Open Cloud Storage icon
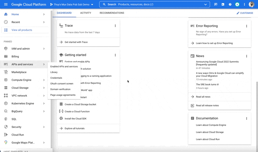This screenshot has height=152, width=258. (x=6, y=88)
